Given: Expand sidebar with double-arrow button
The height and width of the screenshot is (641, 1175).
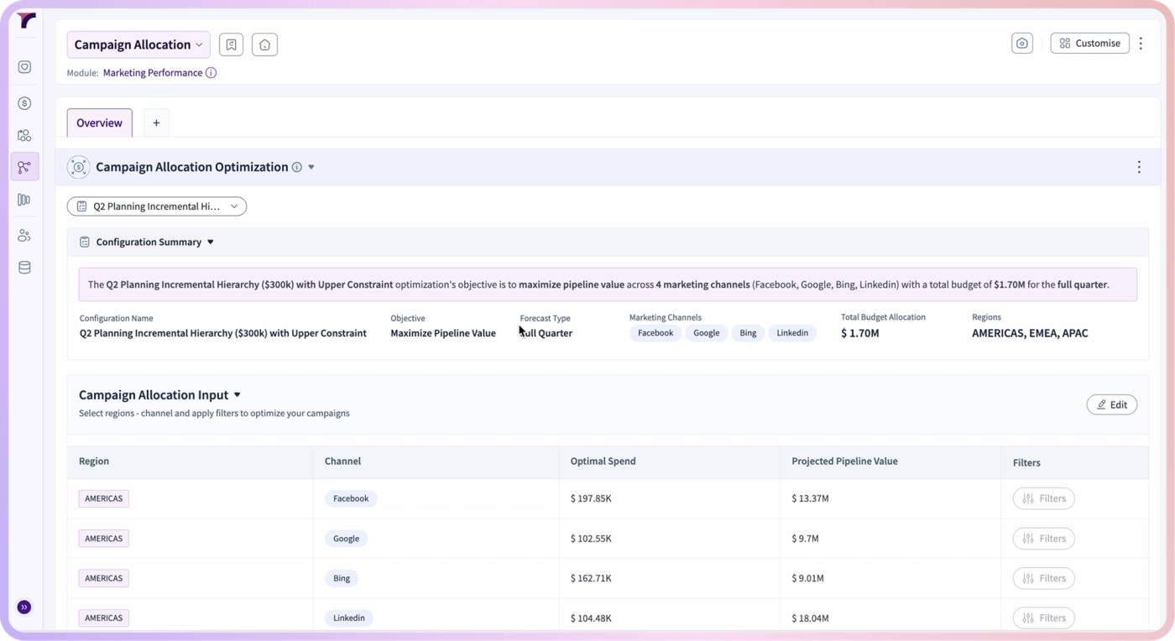Looking at the screenshot, I should click(24, 607).
